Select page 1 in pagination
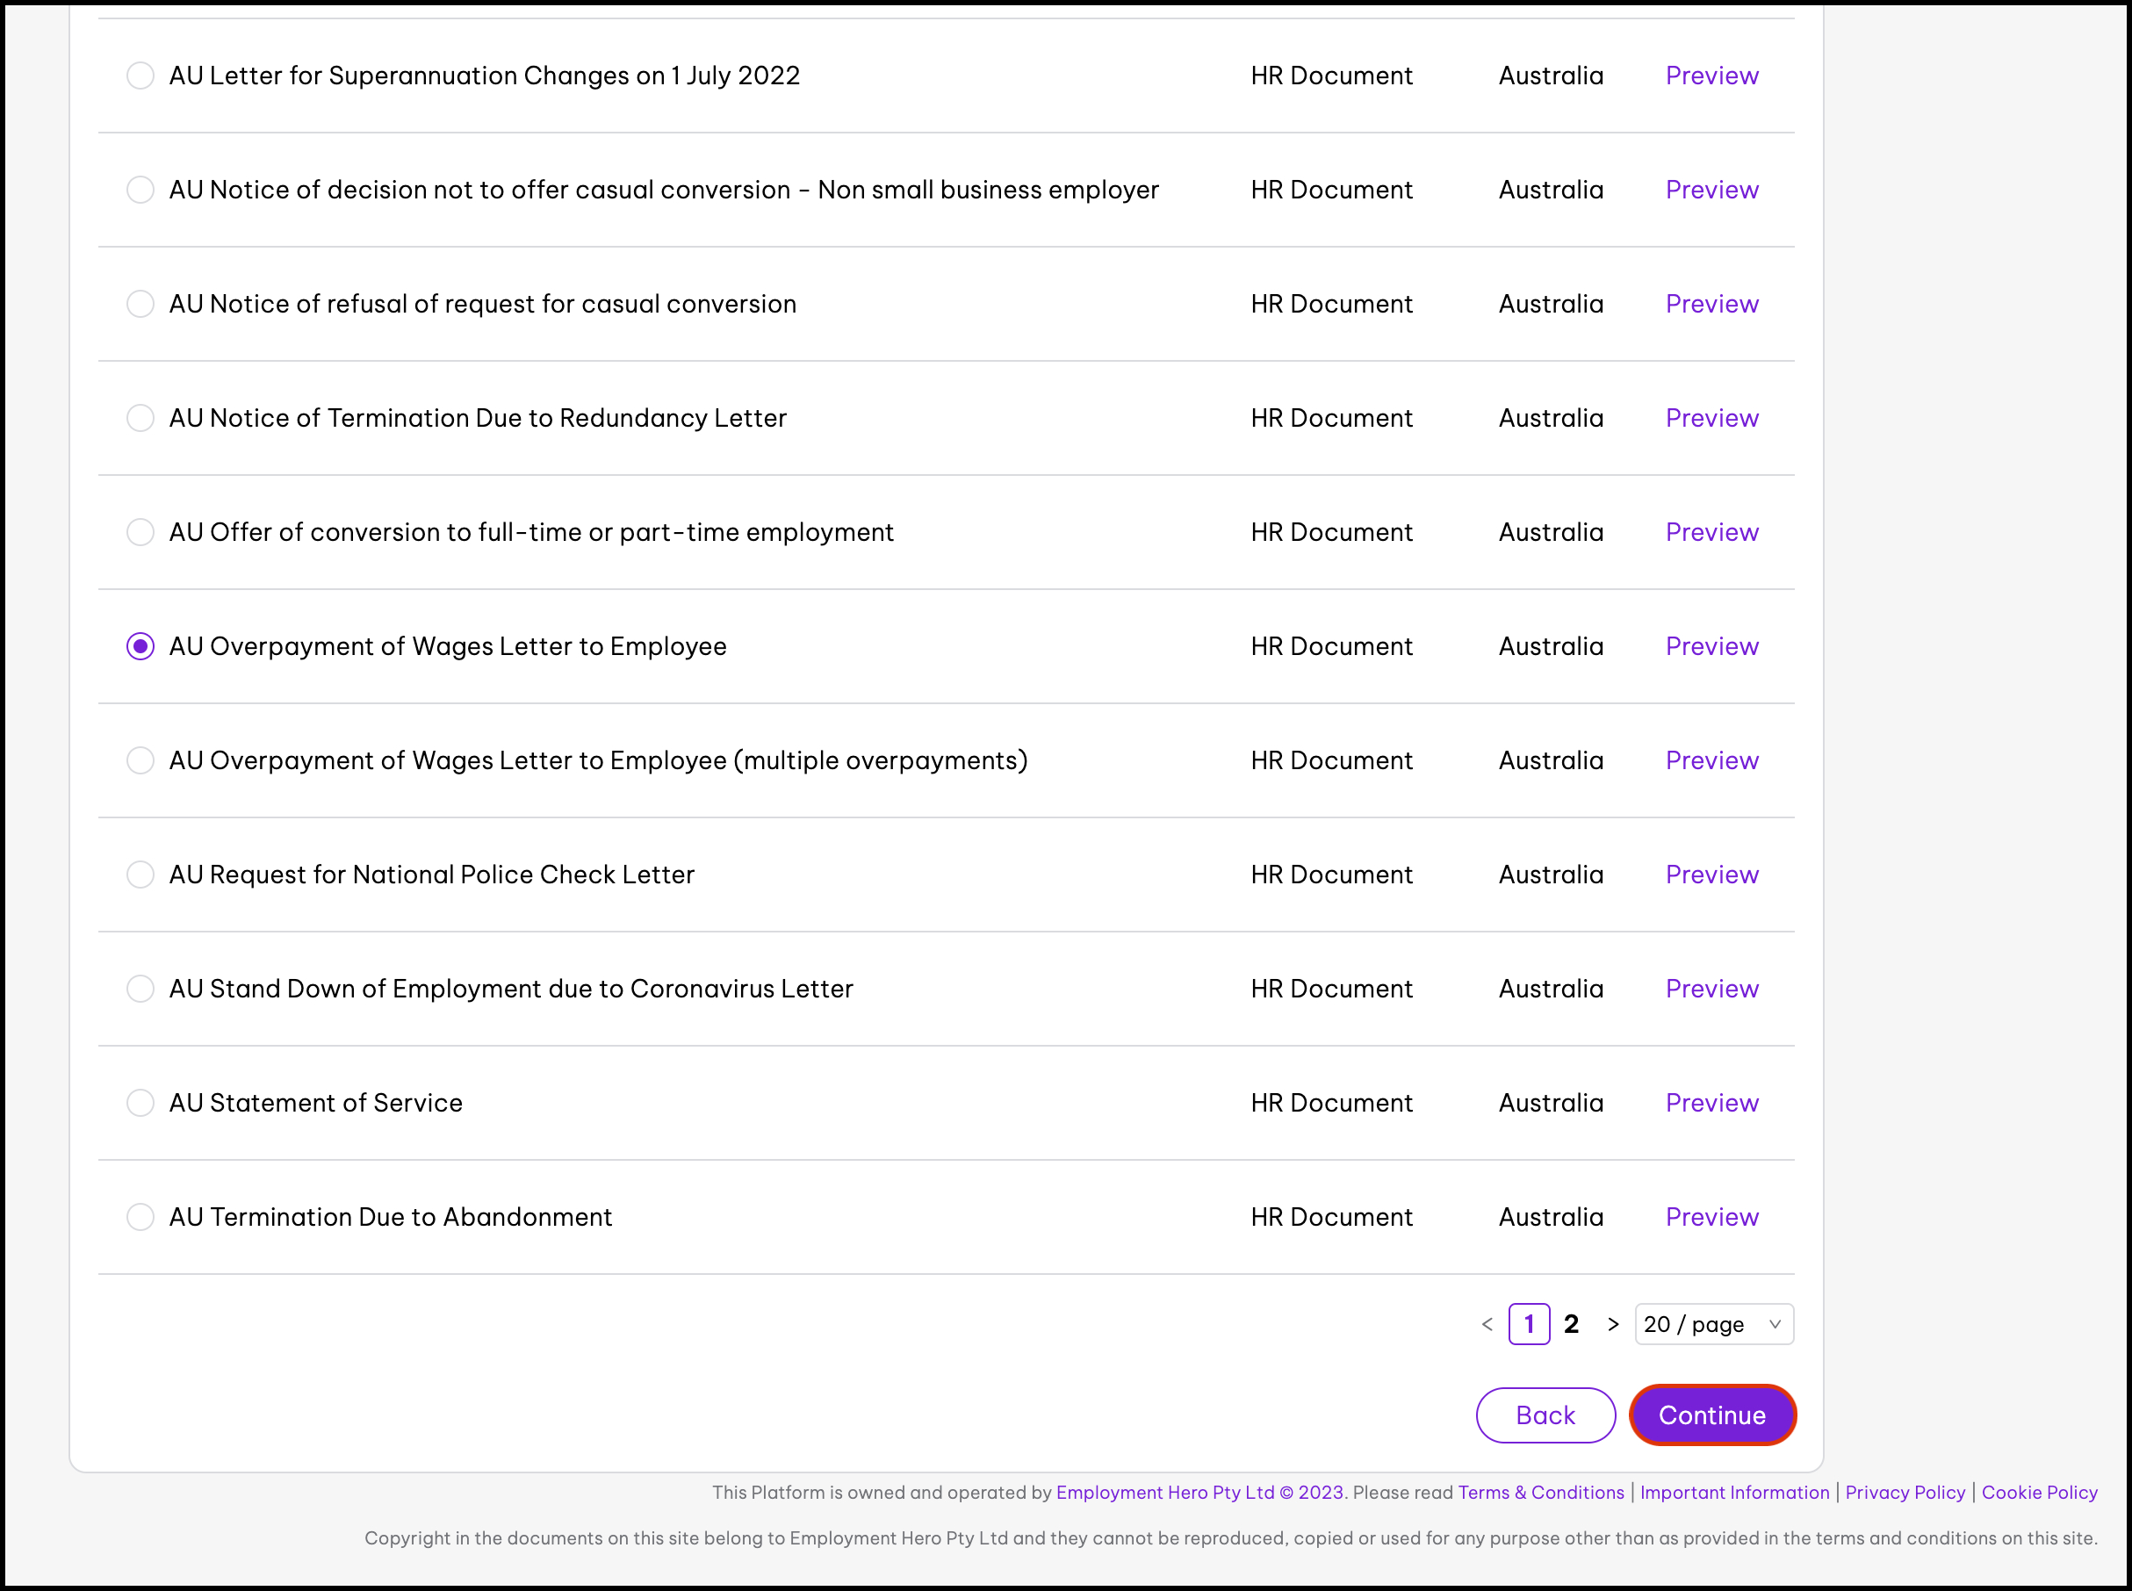The width and height of the screenshot is (2132, 1591). tap(1528, 1324)
